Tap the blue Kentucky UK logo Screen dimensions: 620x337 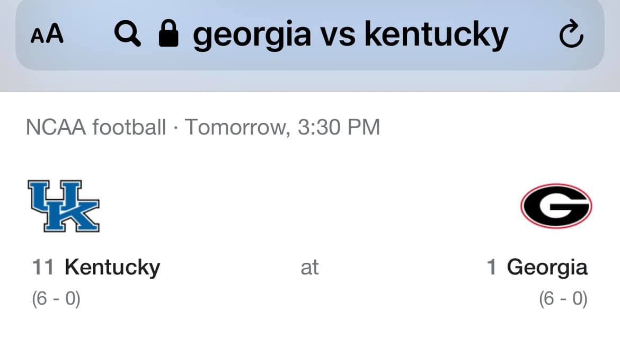64,206
